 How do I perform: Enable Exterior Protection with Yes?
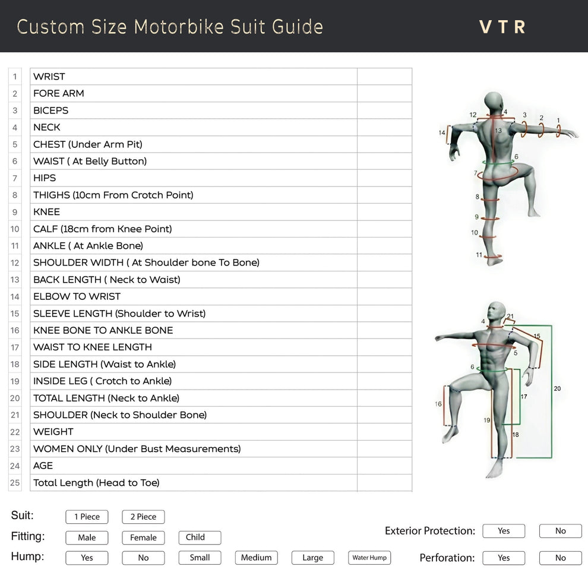click(504, 531)
